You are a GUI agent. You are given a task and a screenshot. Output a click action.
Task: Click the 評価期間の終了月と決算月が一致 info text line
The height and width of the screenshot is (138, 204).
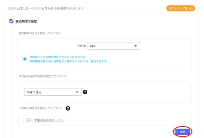(69, 61)
